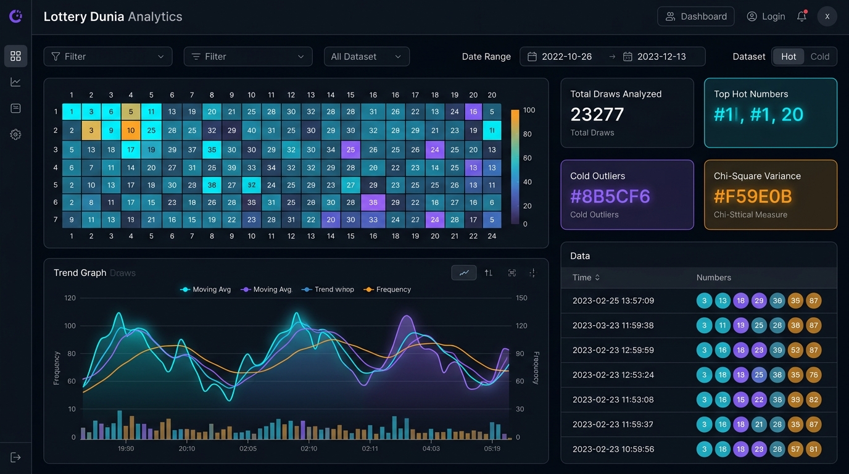Sort the Data table by Time
849x474 pixels.
(x=586, y=278)
